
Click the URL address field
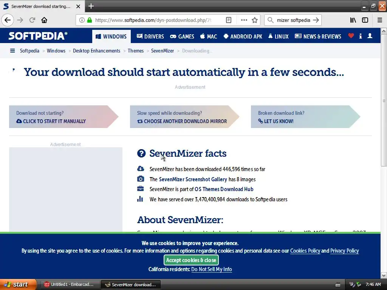153,20
